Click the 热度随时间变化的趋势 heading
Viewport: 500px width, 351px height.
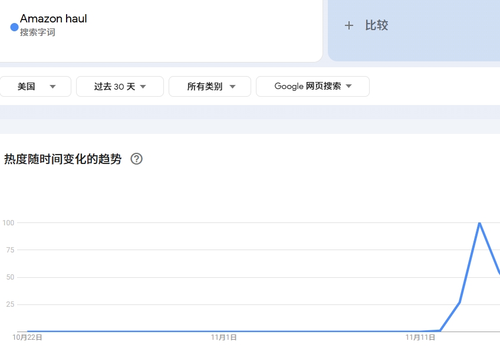click(63, 159)
